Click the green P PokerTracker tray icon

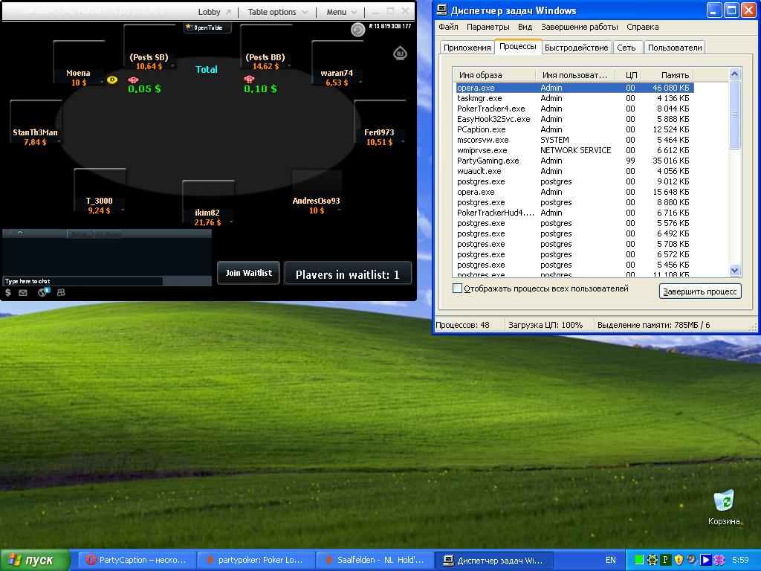[x=665, y=560]
